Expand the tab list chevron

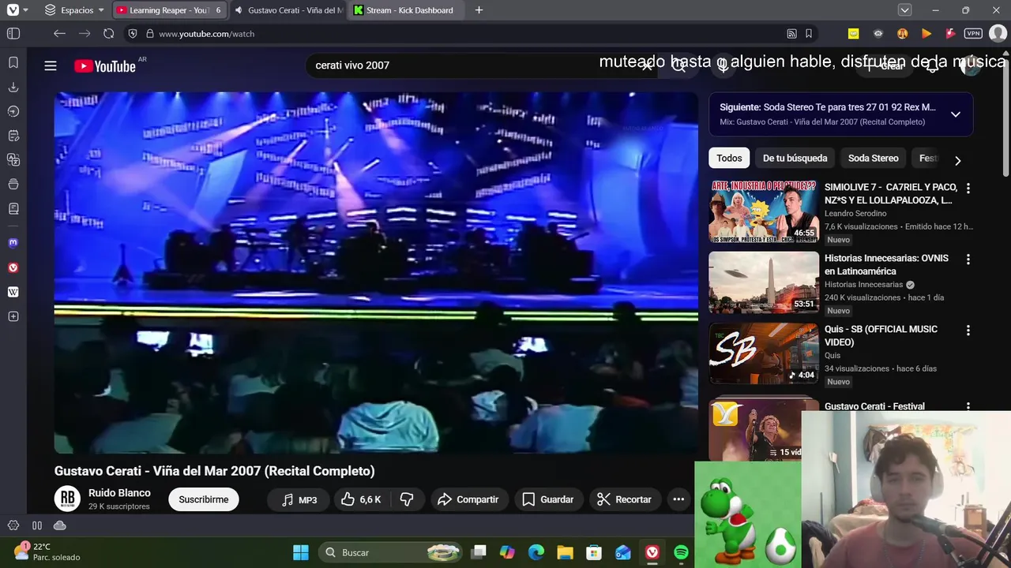click(905, 10)
